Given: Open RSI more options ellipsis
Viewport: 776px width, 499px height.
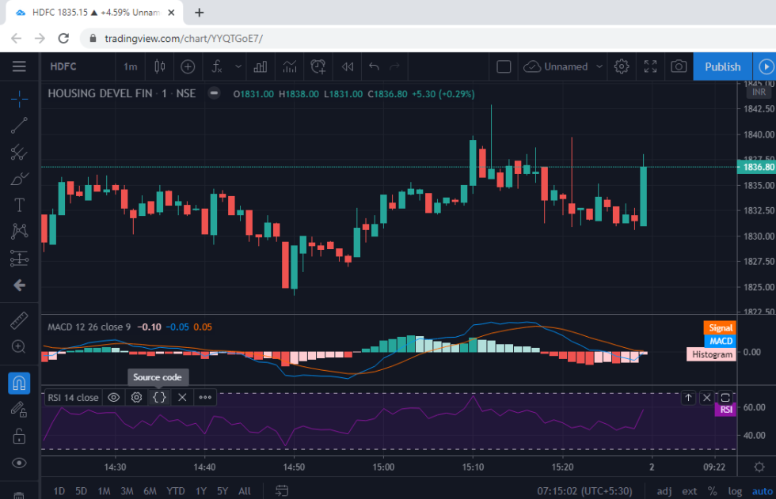Looking at the screenshot, I should click(205, 397).
